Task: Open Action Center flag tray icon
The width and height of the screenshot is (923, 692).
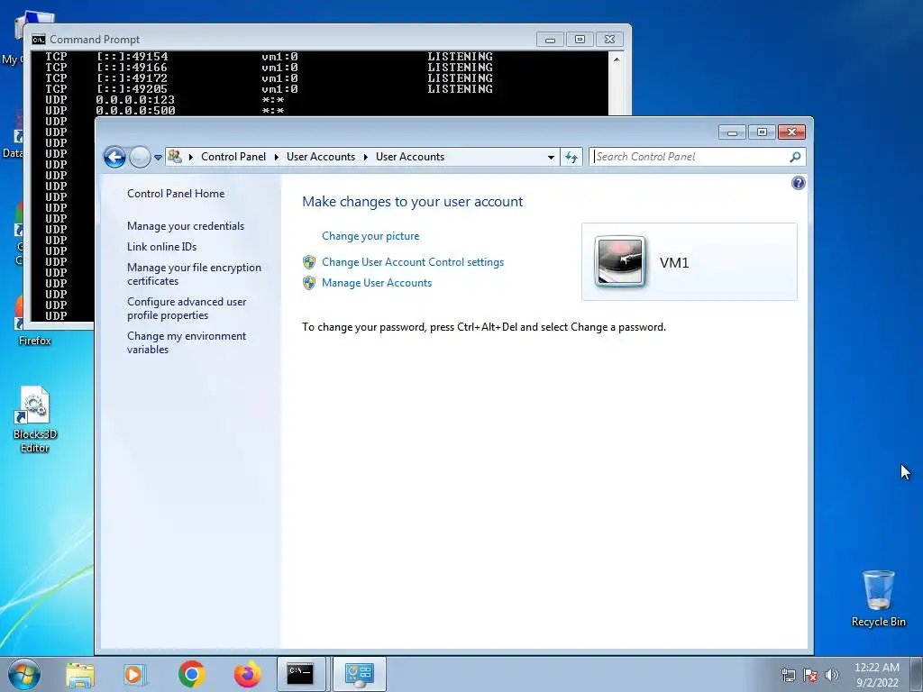Action: click(810, 675)
